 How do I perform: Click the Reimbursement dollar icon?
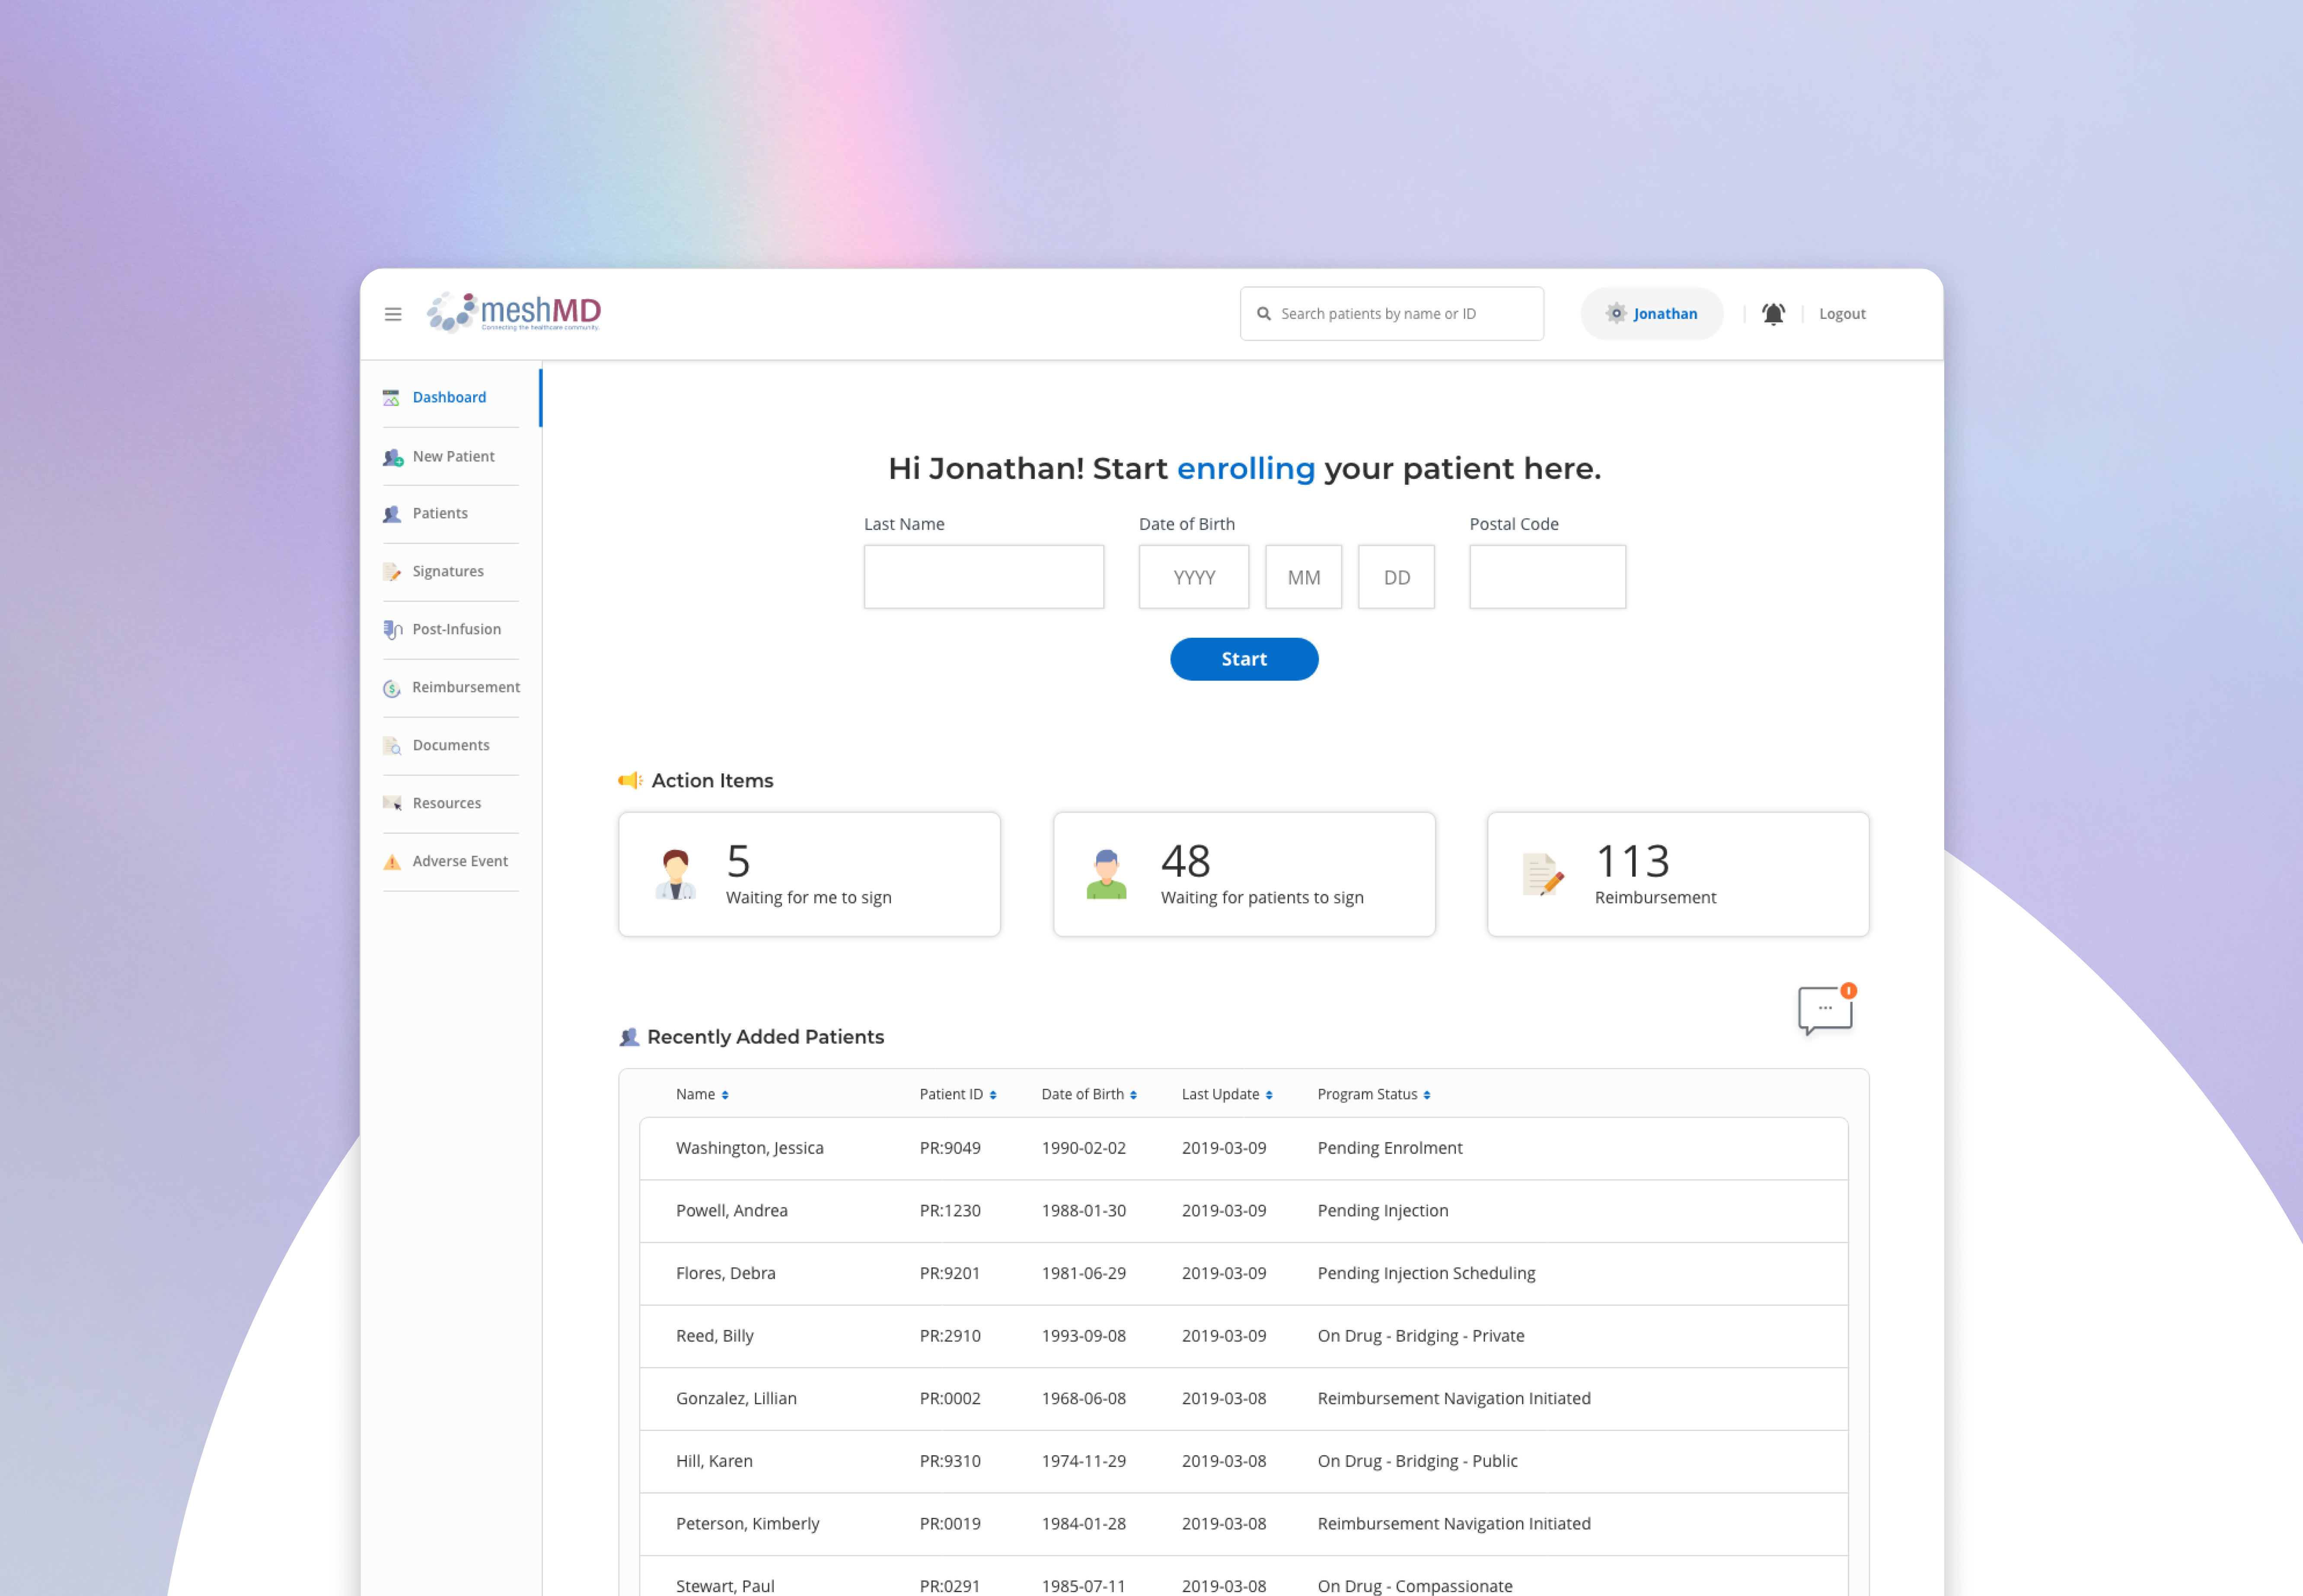coord(391,688)
